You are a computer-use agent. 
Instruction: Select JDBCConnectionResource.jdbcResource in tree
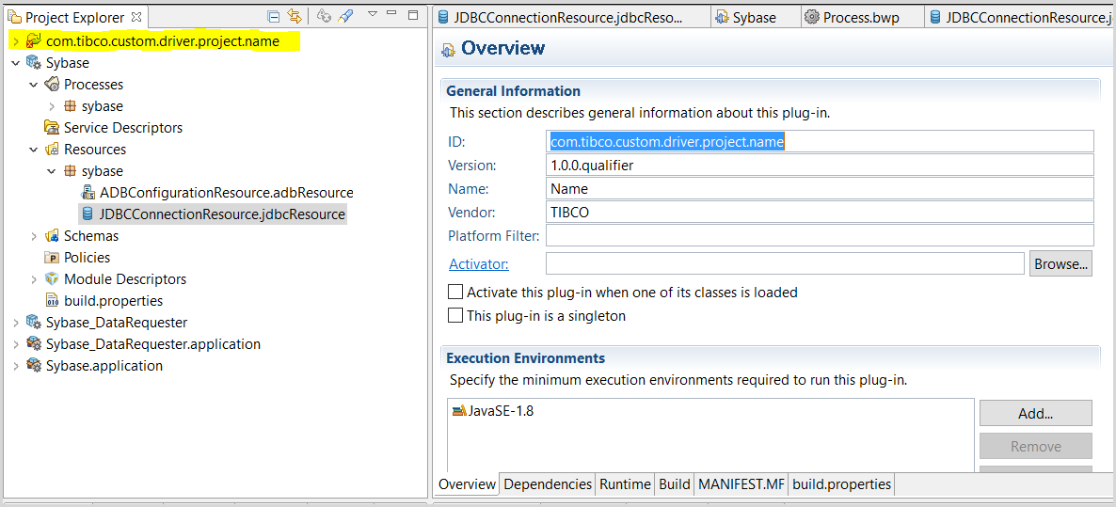click(x=222, y=214)
